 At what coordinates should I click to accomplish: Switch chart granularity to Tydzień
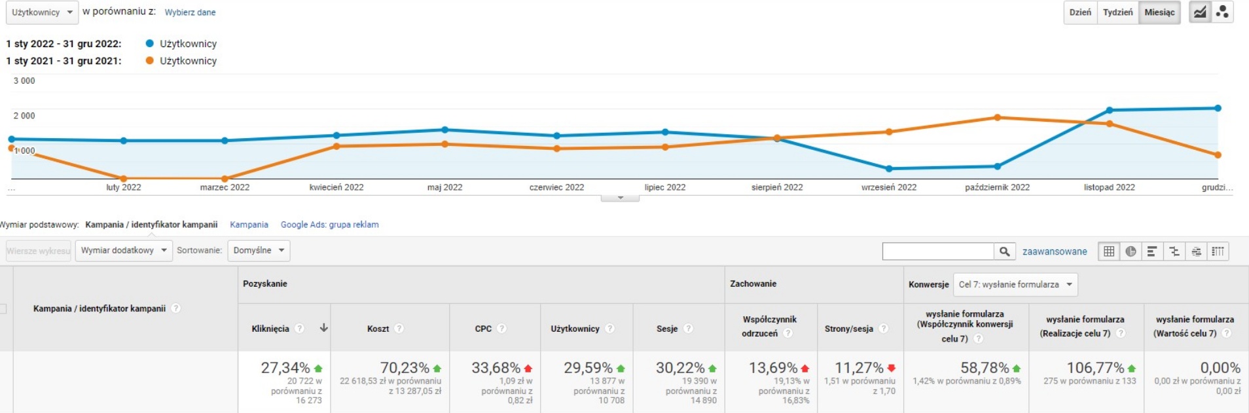pyautogui.click(x=1117, y=12)
